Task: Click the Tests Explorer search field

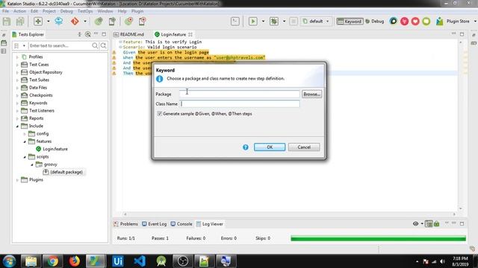Action: point(60,45)
